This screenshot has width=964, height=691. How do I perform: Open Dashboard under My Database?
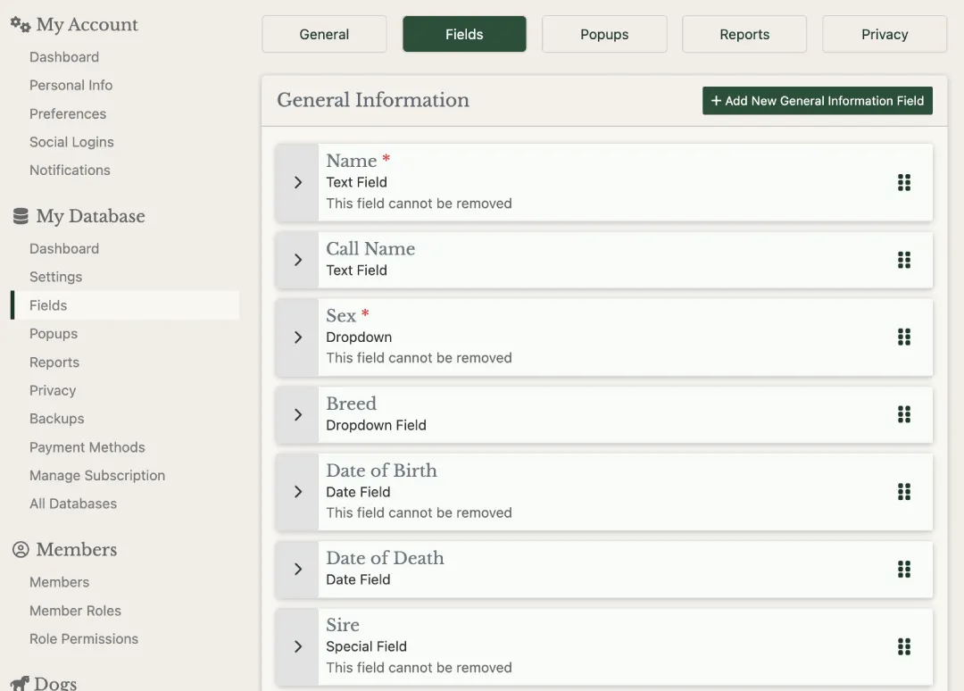64,249
